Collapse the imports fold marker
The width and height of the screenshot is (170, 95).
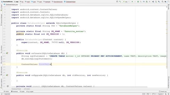11,9
